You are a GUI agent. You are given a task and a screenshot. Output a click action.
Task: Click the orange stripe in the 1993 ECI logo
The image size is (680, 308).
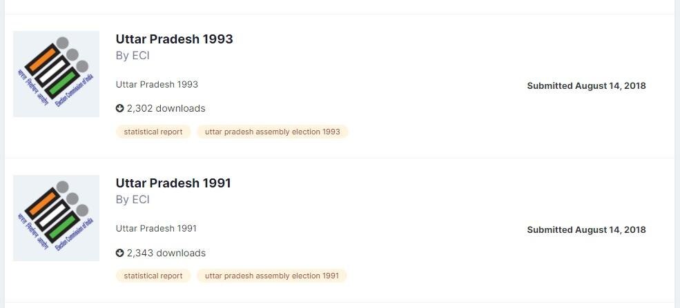(41, 59)
